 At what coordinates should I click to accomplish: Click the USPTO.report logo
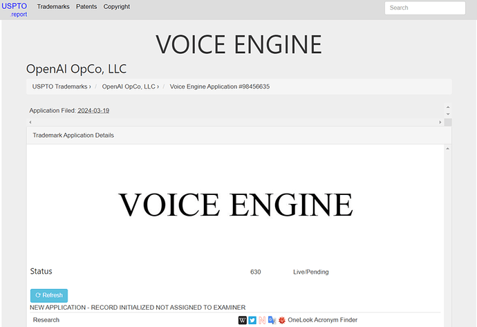tap(15, 10)
